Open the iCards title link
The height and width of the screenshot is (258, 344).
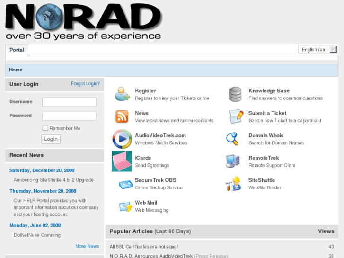pyautogui.click(x=143, y=158)
